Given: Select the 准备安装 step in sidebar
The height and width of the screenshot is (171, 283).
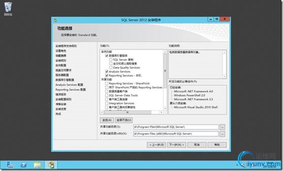Looking at the screenshot, I should (x=61, y=104).
